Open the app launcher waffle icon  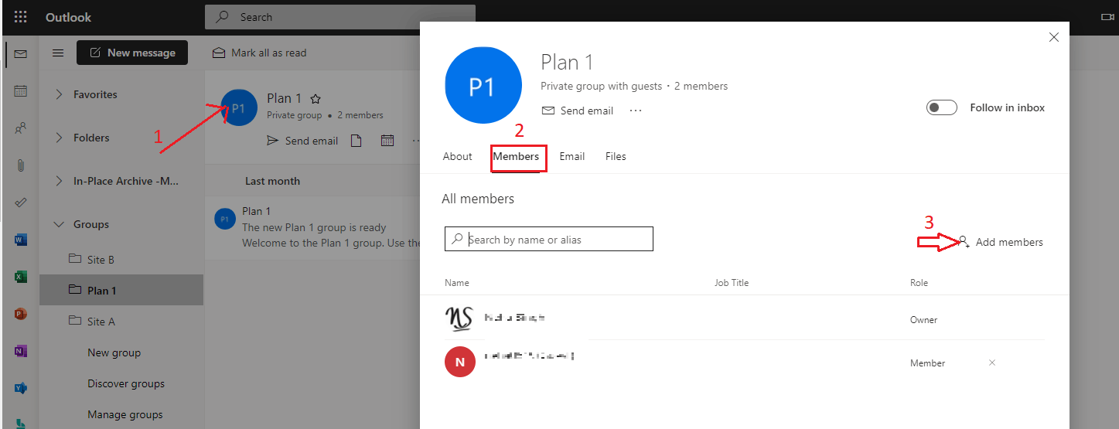(21, 16)
